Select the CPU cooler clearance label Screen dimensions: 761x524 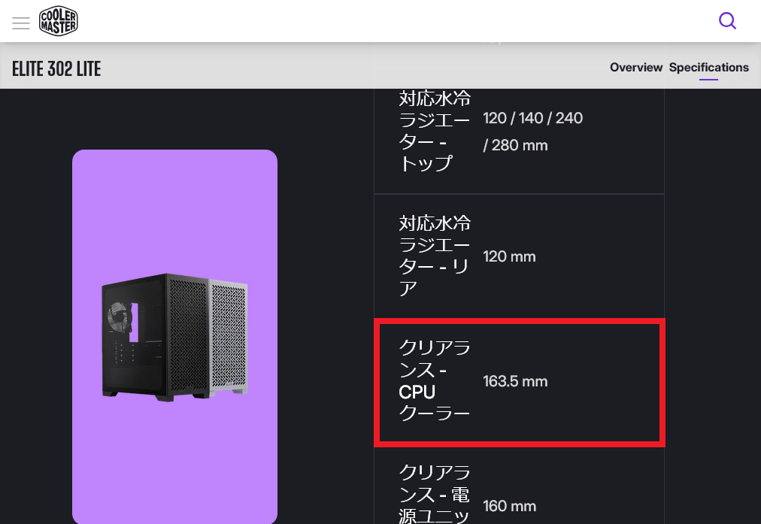click(434, 380)
